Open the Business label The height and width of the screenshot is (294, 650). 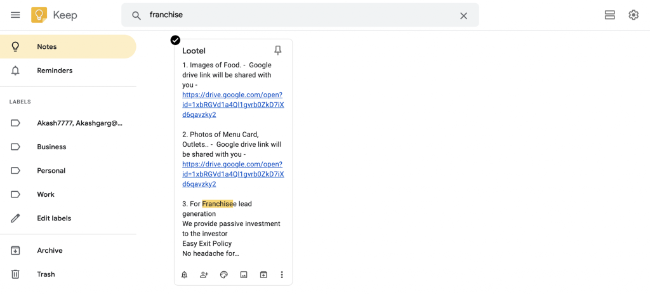68,147
